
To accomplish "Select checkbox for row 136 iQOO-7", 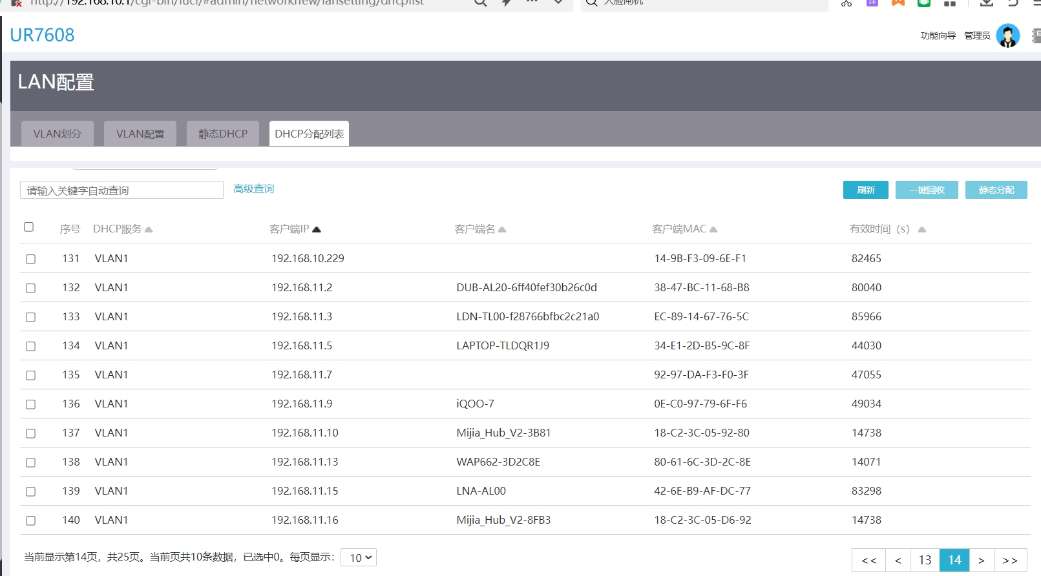I will click(30, 404).
